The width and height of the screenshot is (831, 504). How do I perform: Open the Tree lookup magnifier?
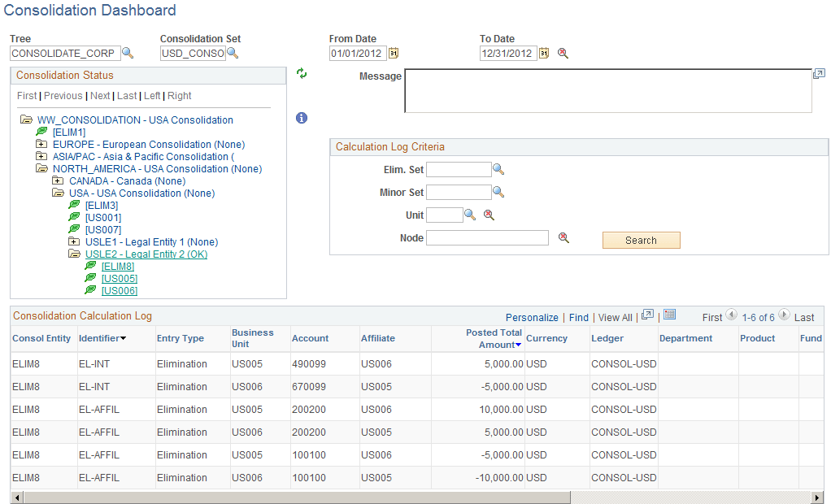coord(128,53)
